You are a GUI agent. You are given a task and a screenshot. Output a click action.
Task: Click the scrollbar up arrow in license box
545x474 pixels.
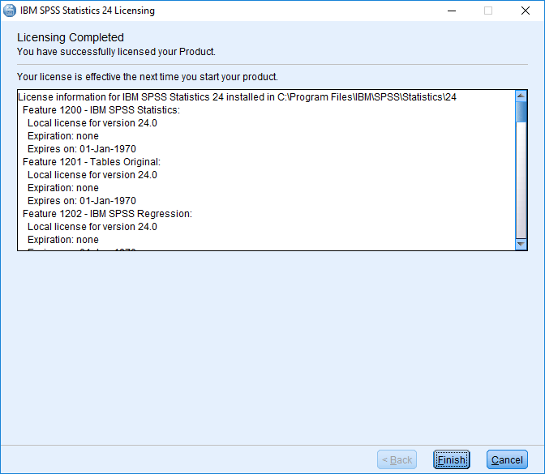click(x=521, y=96)
